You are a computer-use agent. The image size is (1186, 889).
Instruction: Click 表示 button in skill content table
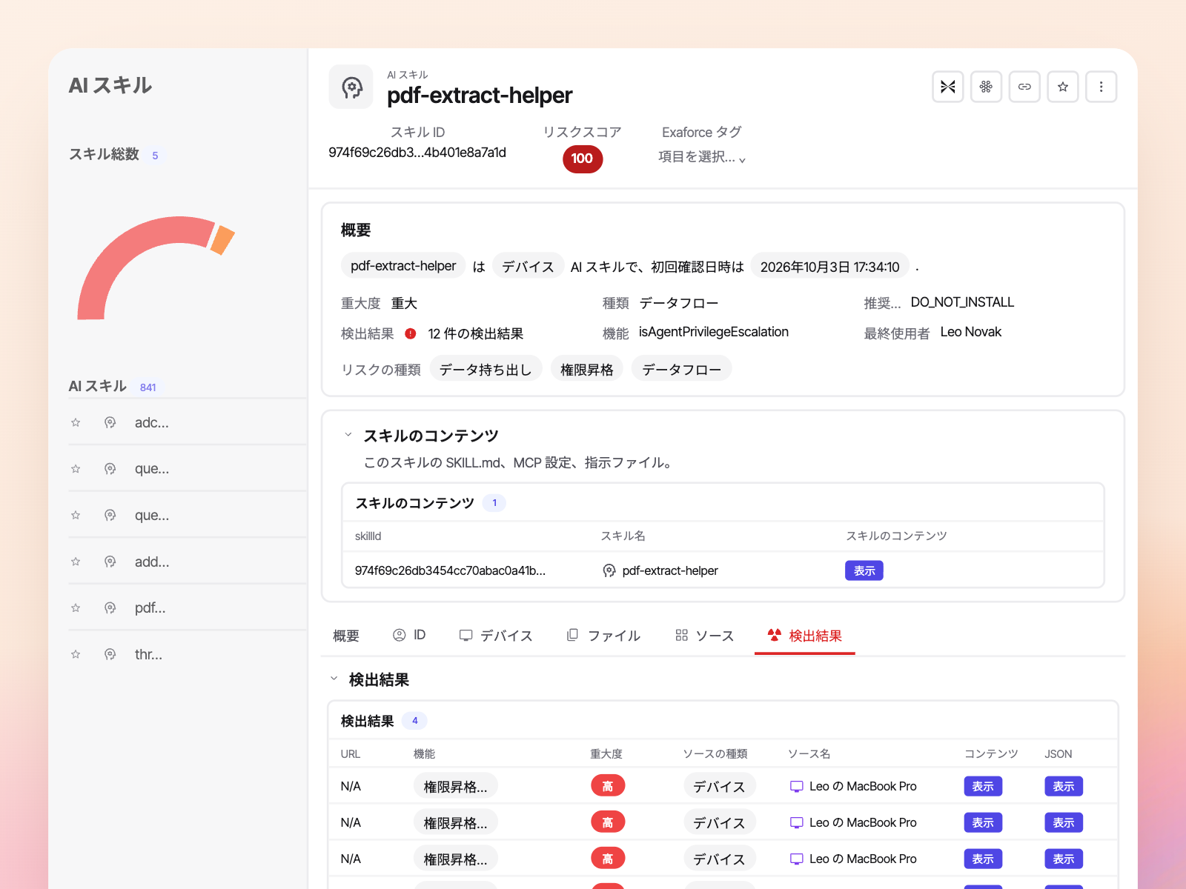point(864,570)
